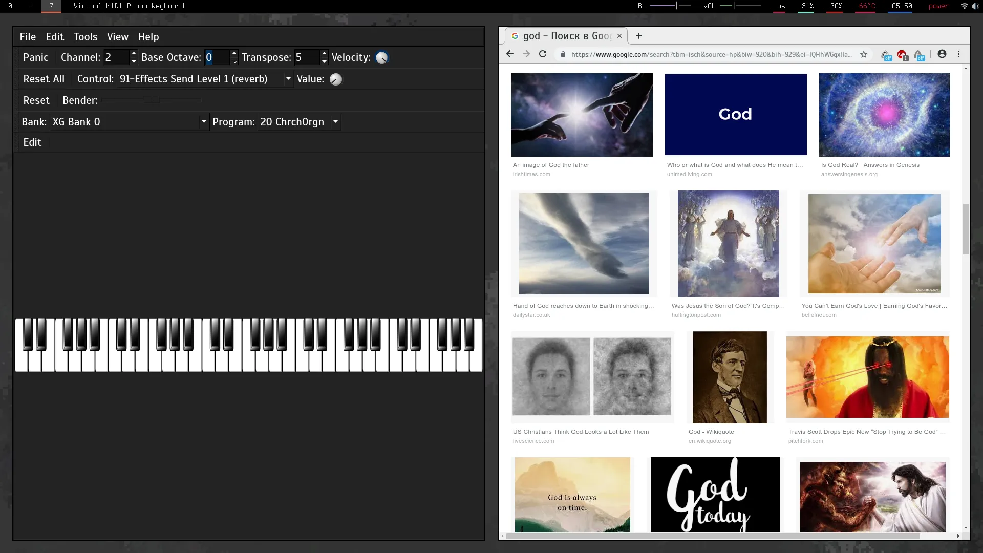Open the Bank dropdown XG Bank 0

click(204, 122)
